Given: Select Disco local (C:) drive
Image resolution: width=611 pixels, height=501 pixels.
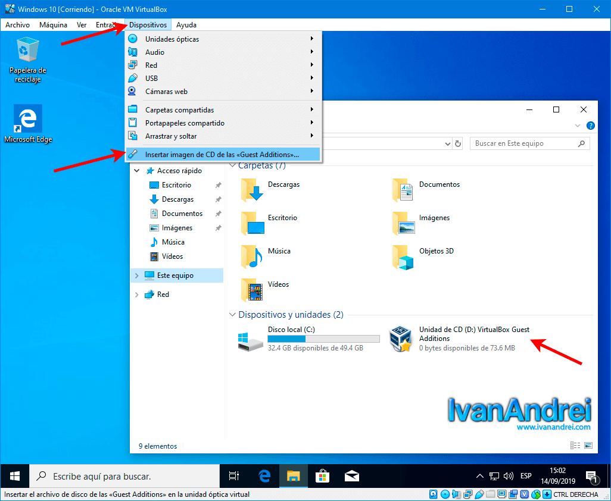Looking at the screenshot, I should click(x=308, y=339).
